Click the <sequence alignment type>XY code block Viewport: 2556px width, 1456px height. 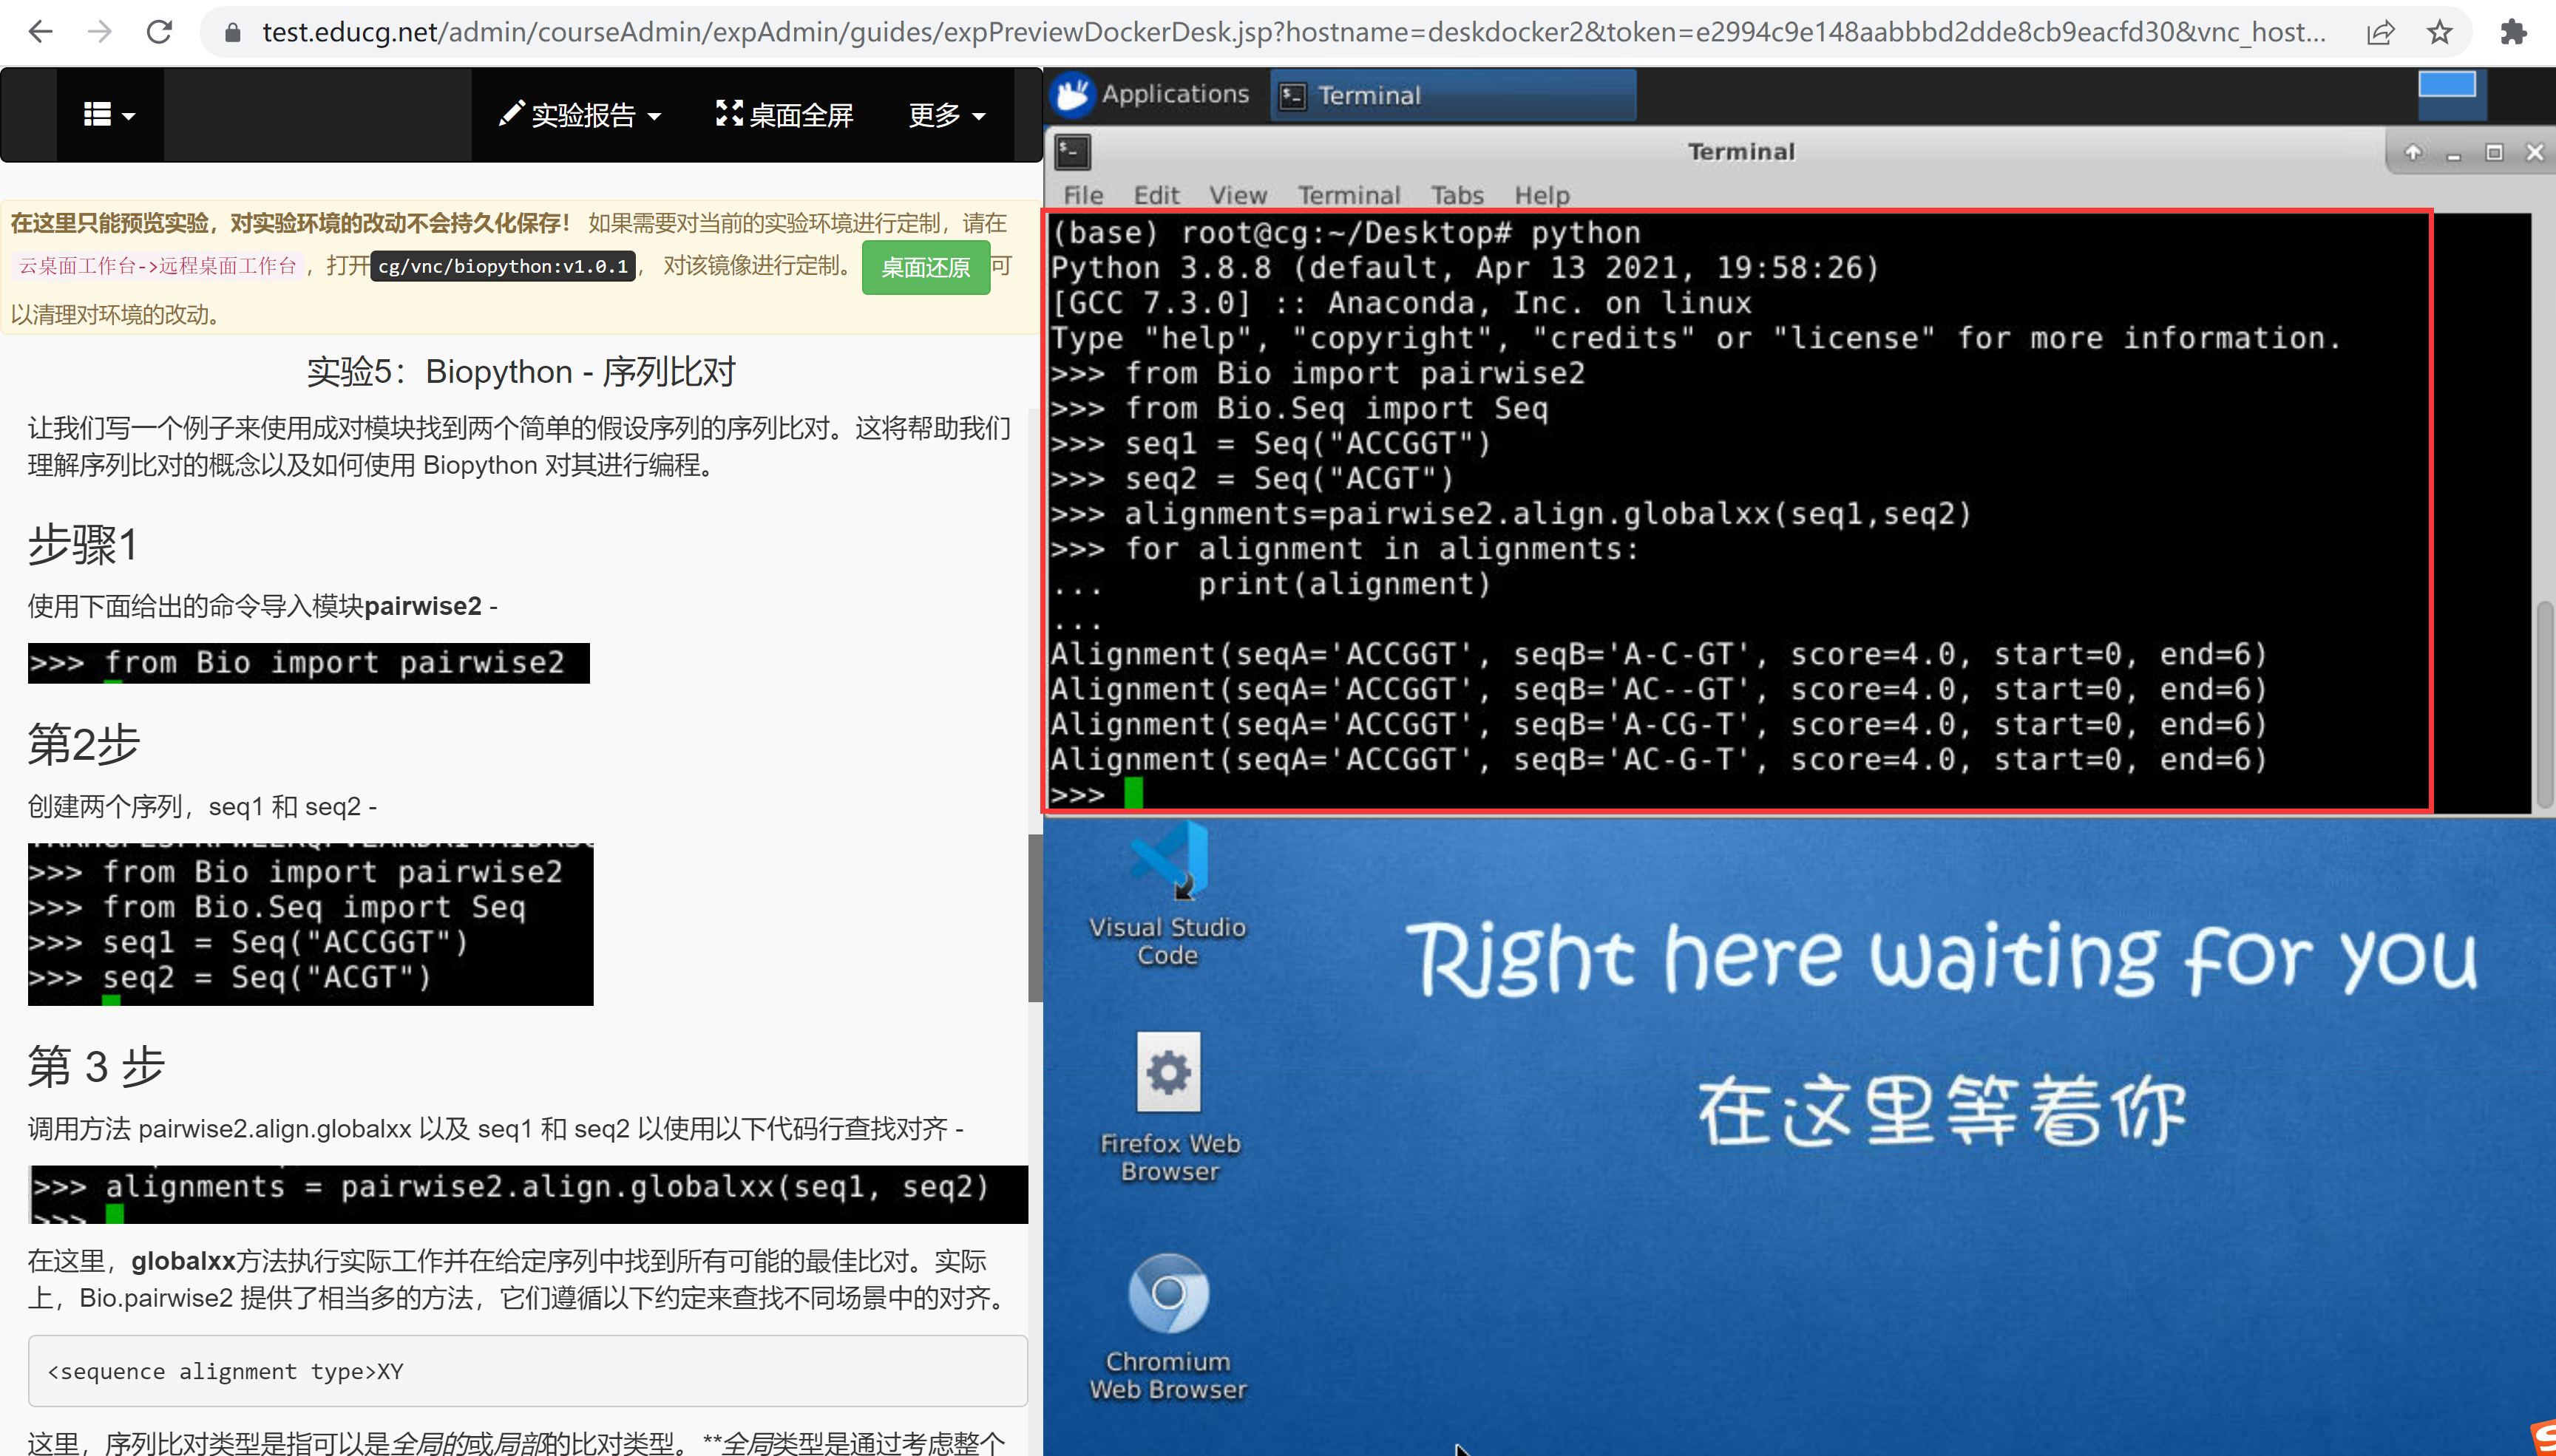pyautogui.click(x=527, y=1371)
